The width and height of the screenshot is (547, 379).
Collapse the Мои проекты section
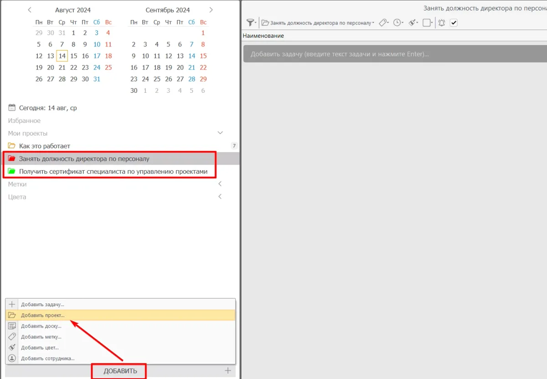pos(220,133)
